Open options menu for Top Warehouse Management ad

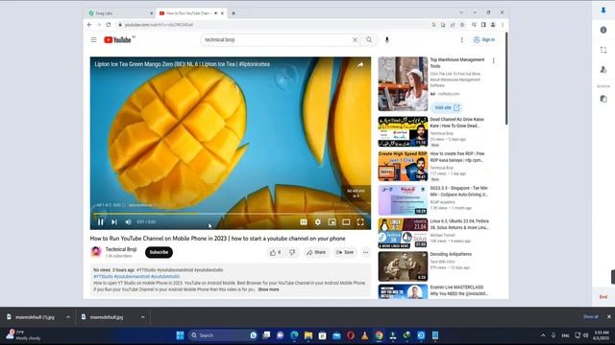493,60
